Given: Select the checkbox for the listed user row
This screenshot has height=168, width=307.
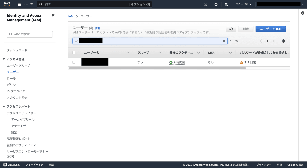Looking at the screenshot, I should click(x=74, y=62).
